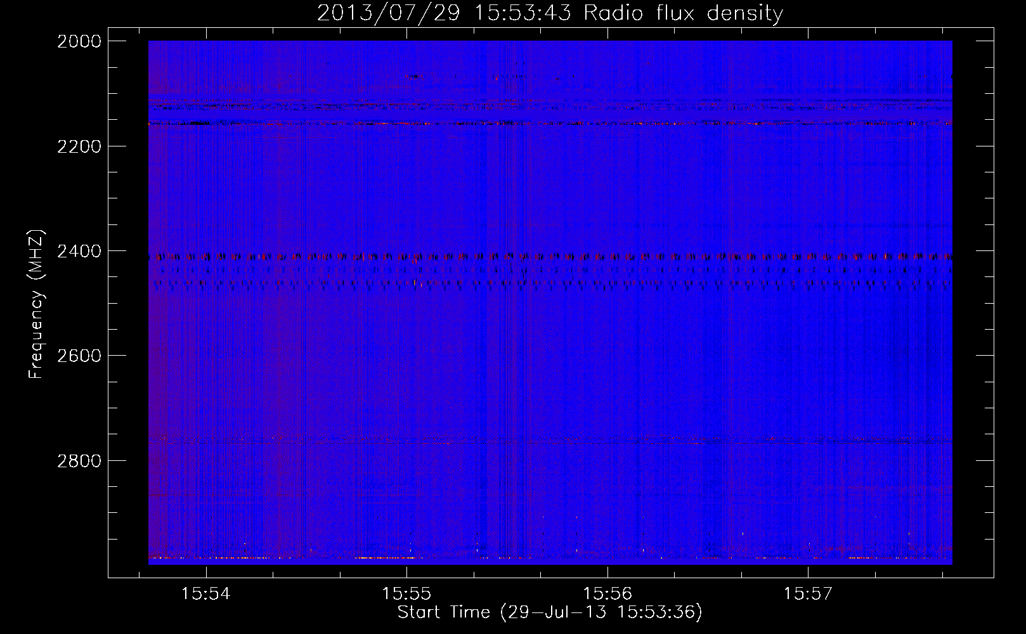1026x634 pixels.
Task: Click the '15:56' time axis label
Action: coord(607,594)
